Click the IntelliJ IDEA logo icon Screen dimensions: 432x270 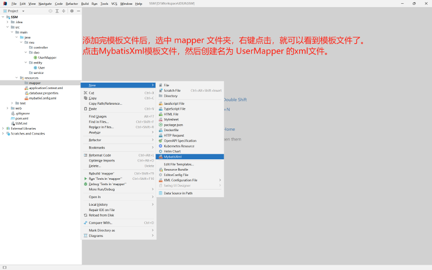pos(5,4)
